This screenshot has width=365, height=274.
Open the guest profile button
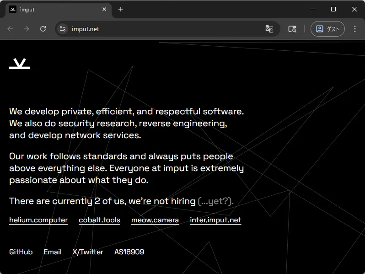pyautogui.click(x=327, y=29)
